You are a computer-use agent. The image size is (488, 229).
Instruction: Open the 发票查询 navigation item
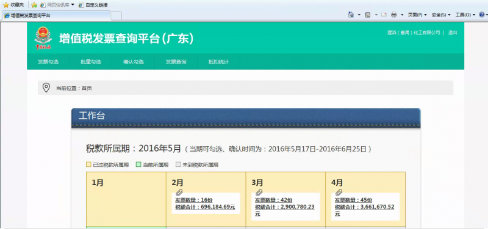coord(176,62)
